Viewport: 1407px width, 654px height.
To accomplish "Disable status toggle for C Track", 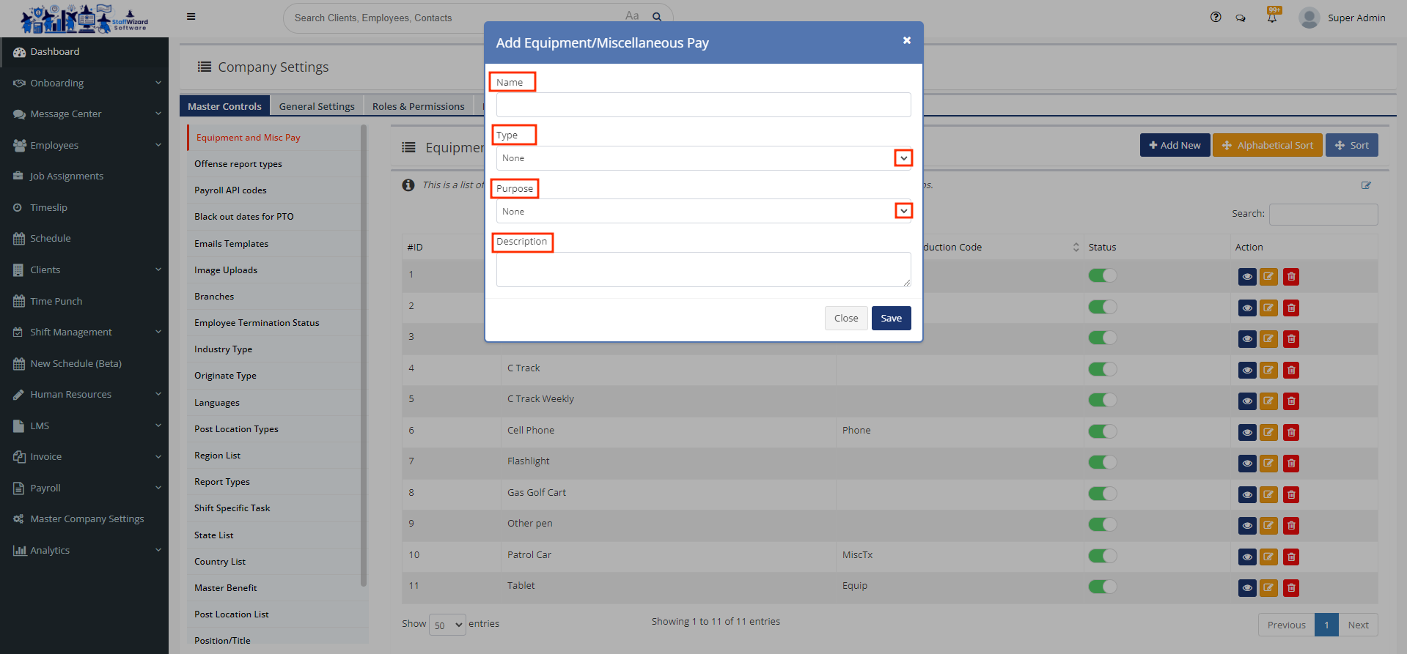I will click(x=1102, y=369).
